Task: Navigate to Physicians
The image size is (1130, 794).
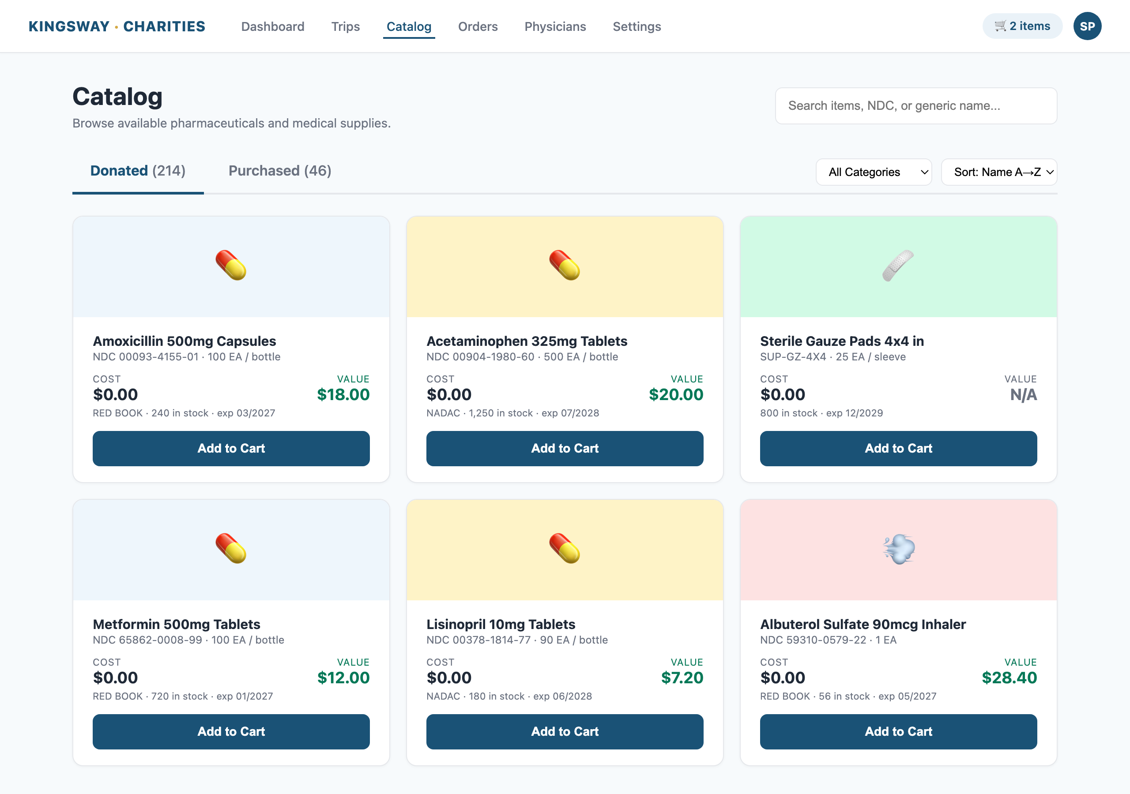Action: 555,26
